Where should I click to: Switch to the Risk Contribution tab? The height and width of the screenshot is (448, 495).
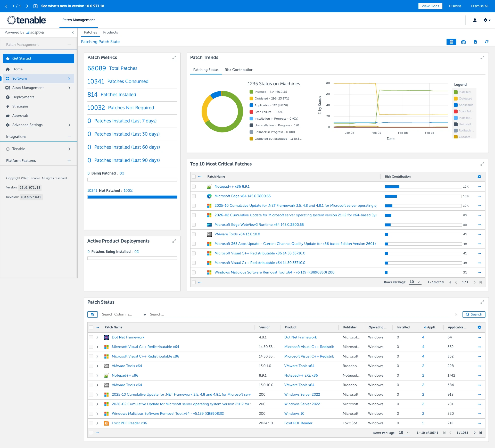pyautogui.click(x=239, y=70)
